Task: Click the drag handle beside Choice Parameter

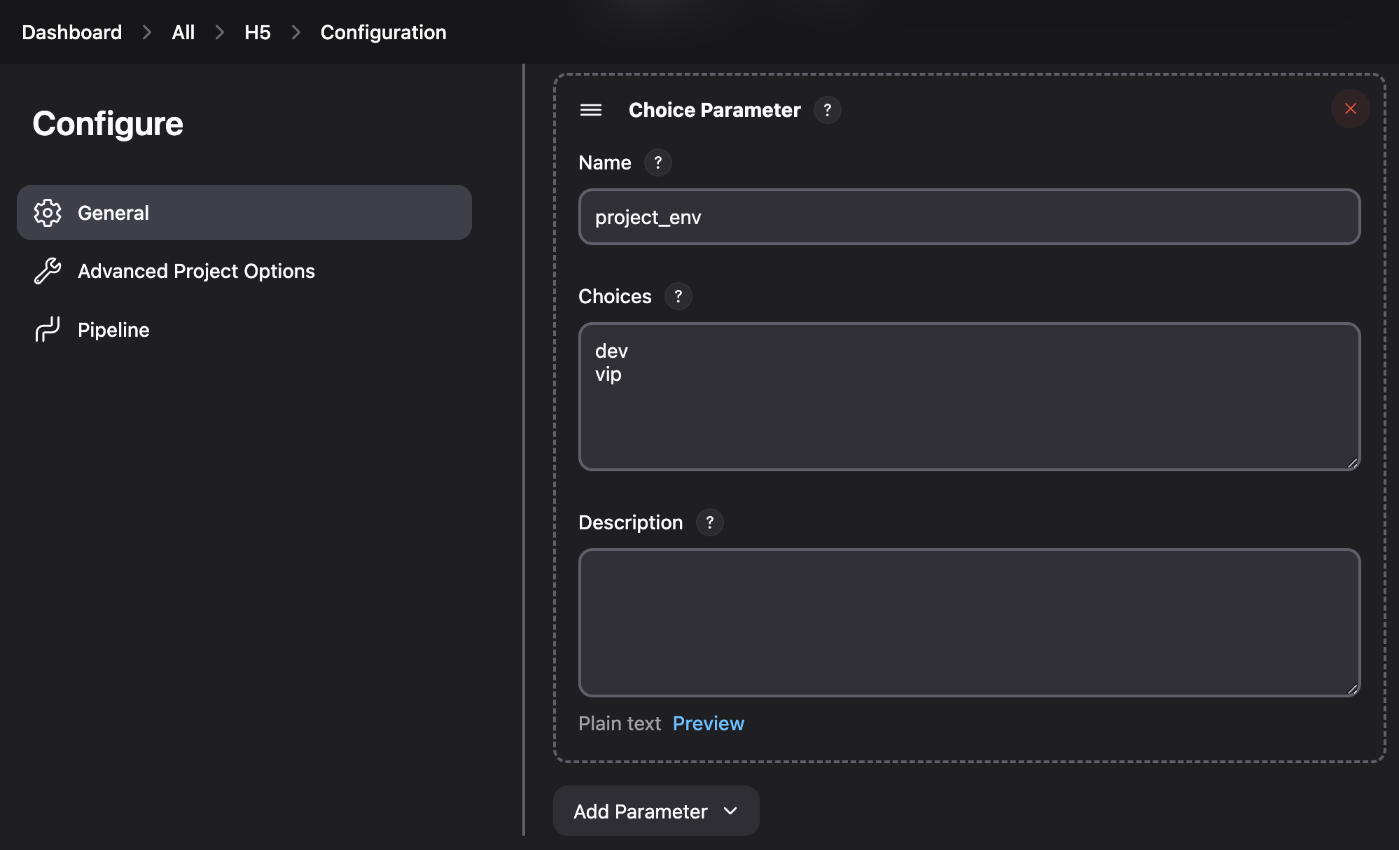Action: [x=590, y=110]
